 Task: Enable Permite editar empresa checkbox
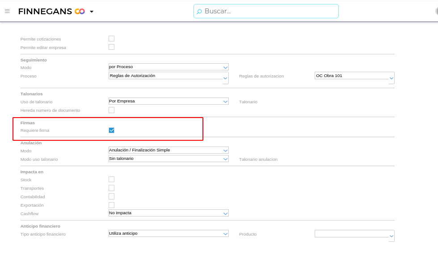click(111, 47)
